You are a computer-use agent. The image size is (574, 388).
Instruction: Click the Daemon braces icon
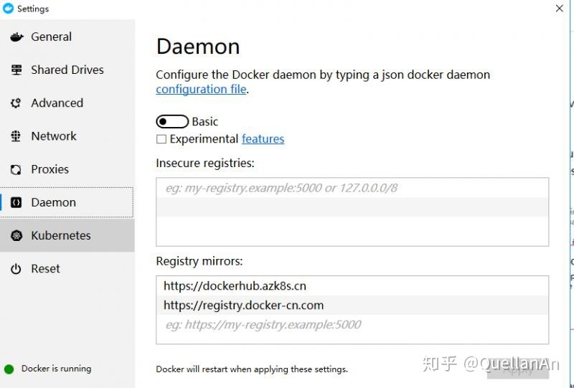pos(16,202)
